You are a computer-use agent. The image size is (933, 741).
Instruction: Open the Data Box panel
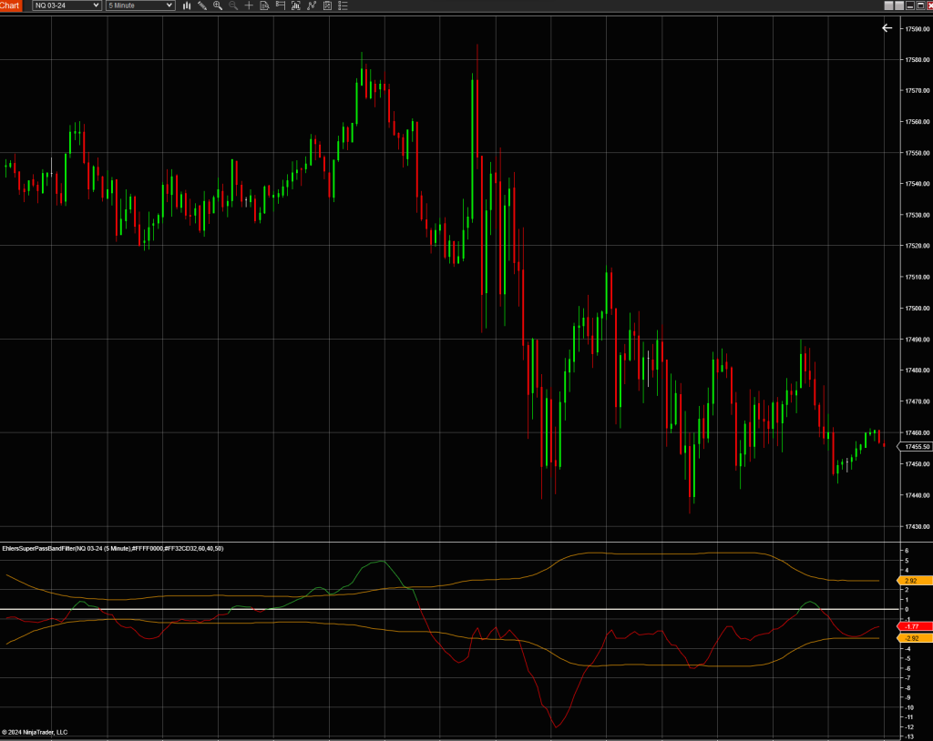click(x=264, y=5)
